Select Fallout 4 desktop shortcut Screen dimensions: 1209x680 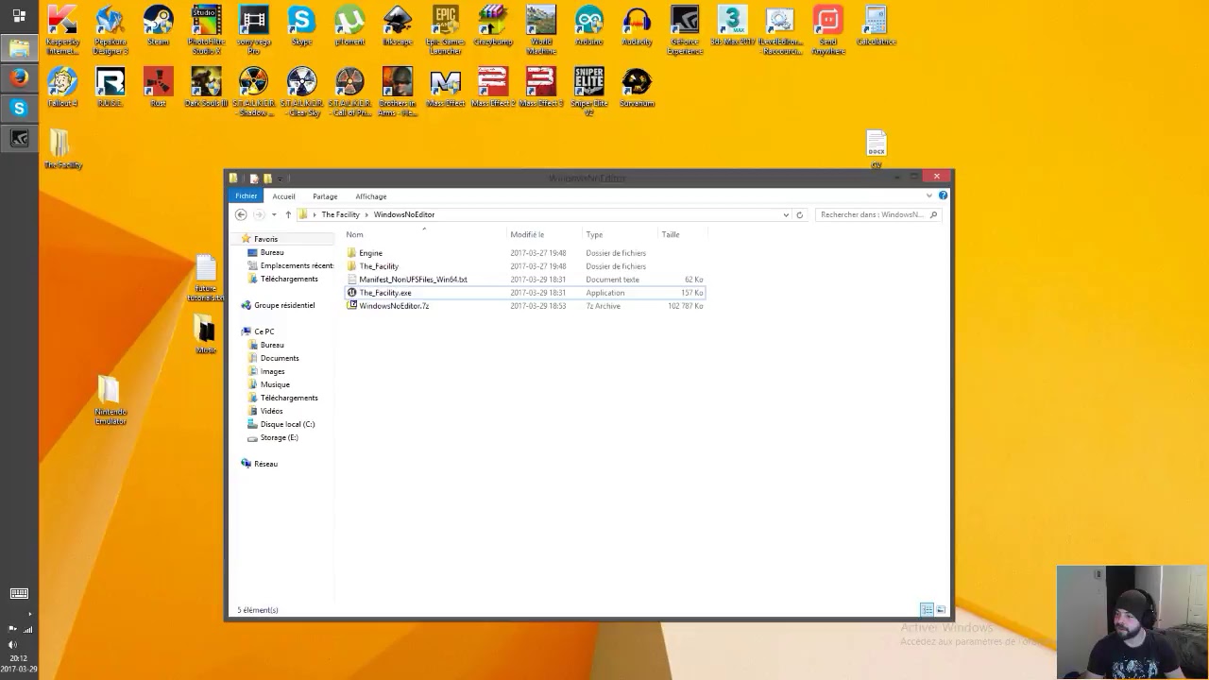[62, 87]
